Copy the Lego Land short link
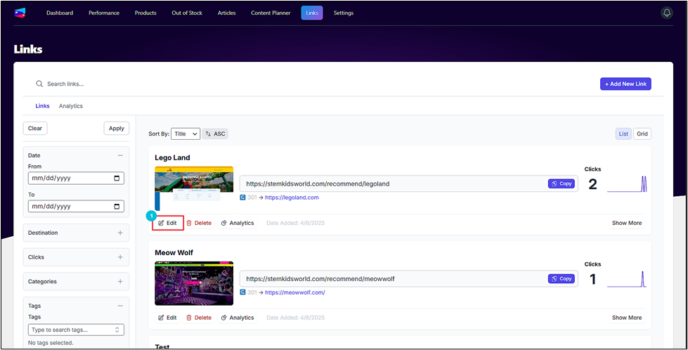Viewport: 688px width, 350px height. click(562, 183)
